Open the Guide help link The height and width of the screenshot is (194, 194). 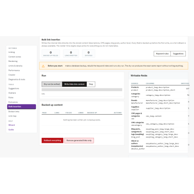tap(11, 130)
